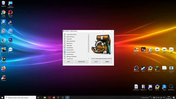This screenshot has width=176, height=99.
Task: Click the Extract button
Action: point(96,62)
